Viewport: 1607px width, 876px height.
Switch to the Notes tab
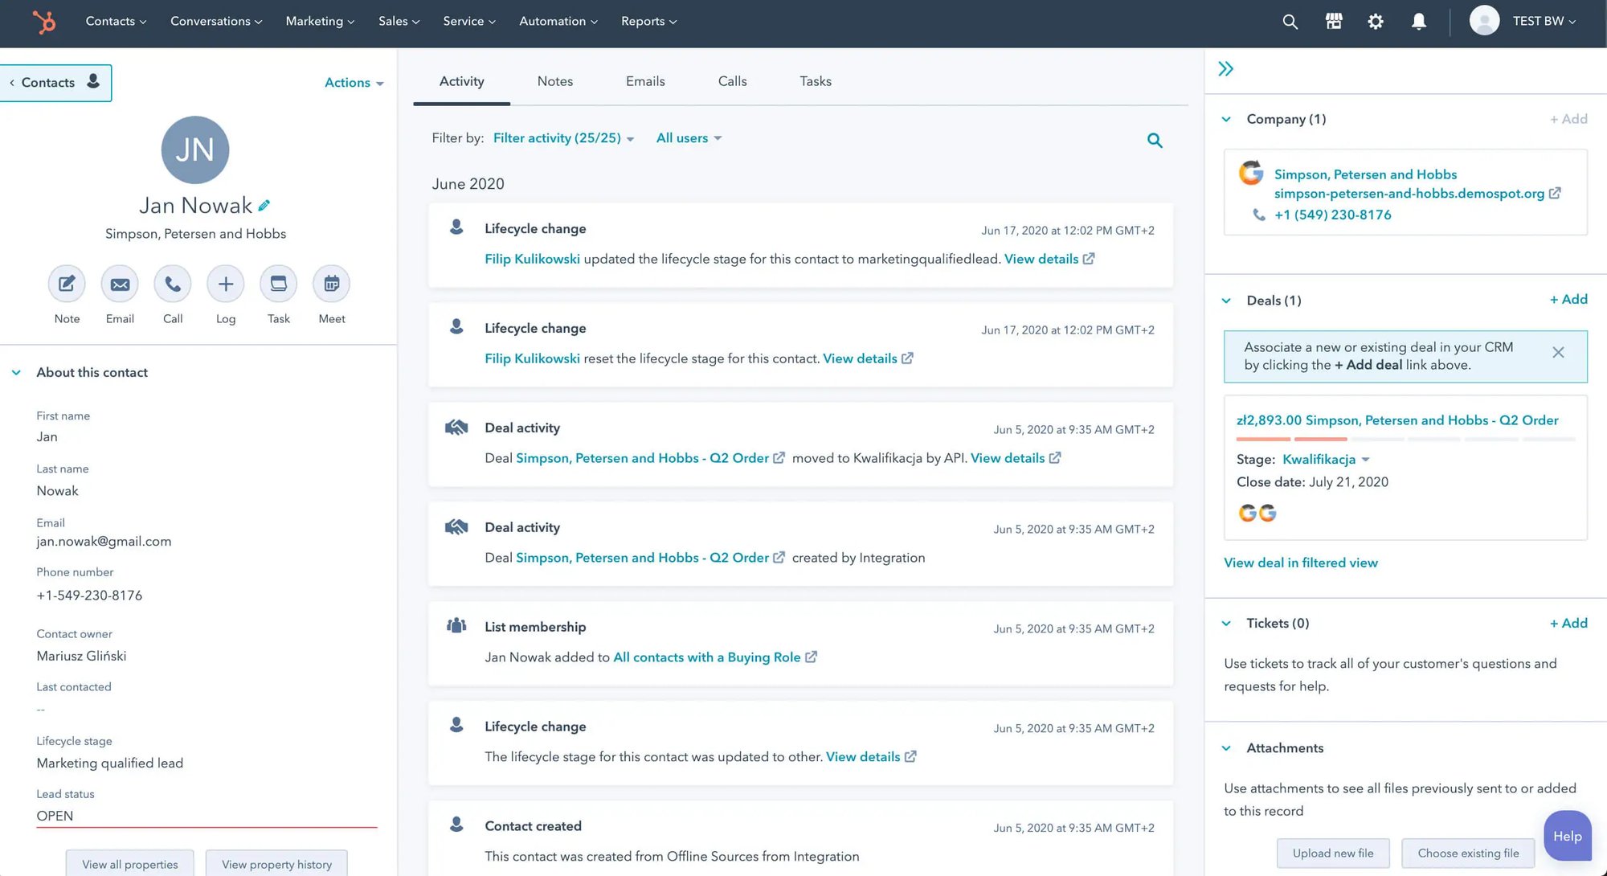(x=555, y=81)
